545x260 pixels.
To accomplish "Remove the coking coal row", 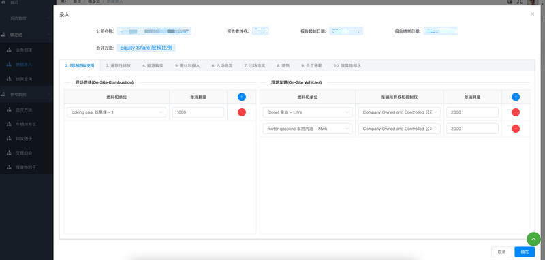I will click(242, 112).
